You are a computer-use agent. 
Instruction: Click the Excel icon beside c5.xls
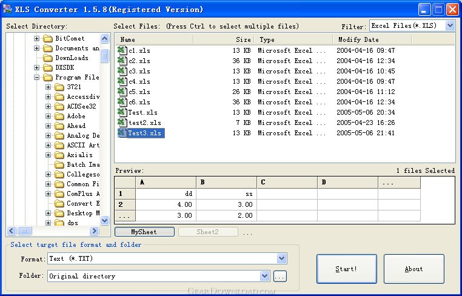point(122,92)
